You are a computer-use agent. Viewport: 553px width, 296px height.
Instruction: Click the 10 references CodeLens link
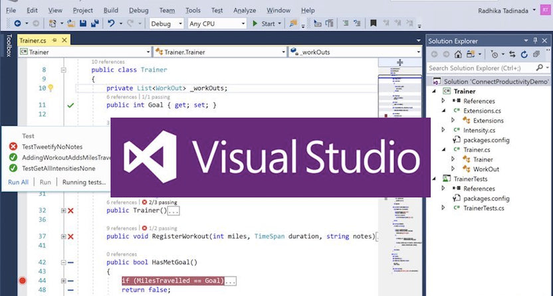pos(108,62)
